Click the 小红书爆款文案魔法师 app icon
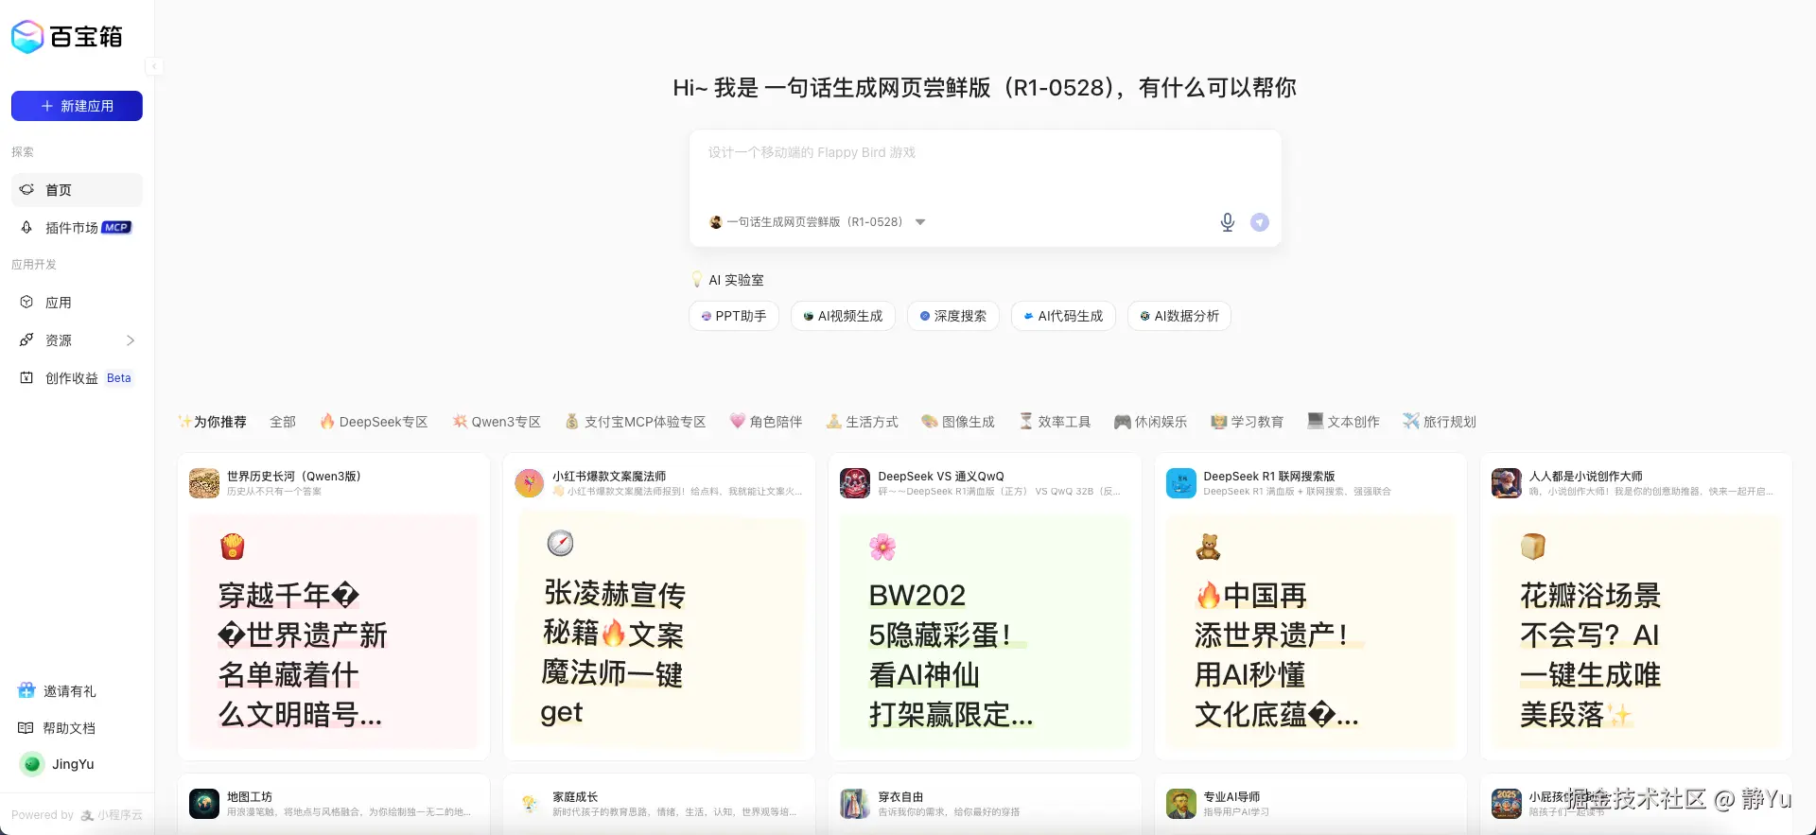This screenshot has width=1816, height=835. [530, 483]
